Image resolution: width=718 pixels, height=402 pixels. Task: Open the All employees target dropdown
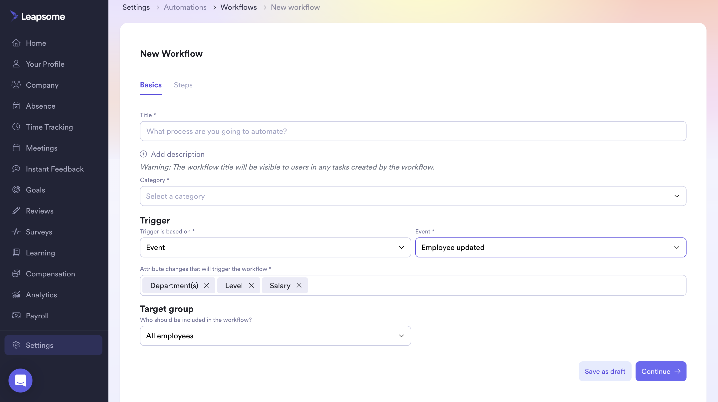click(275, 336)
